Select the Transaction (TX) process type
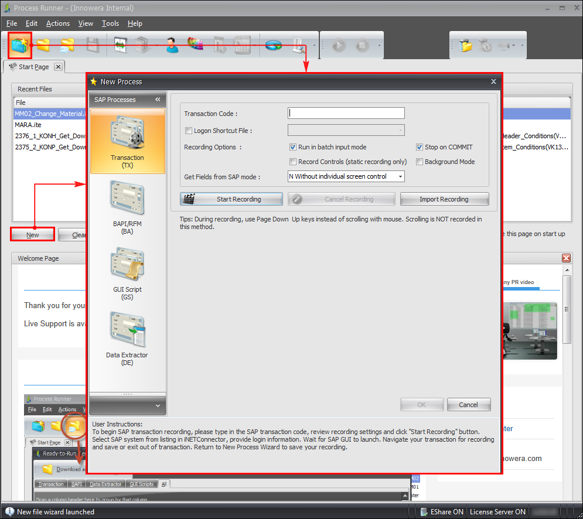Screen dimensions: 583x519 (128, 141)
